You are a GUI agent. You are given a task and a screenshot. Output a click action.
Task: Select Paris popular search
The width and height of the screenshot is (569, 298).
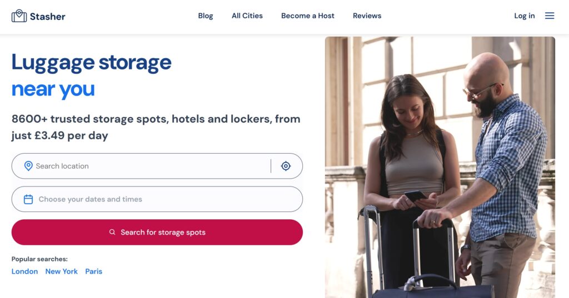point(93,271)
